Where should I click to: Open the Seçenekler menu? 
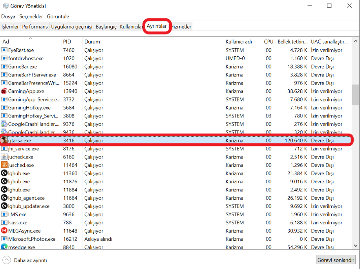pos(31,16)
